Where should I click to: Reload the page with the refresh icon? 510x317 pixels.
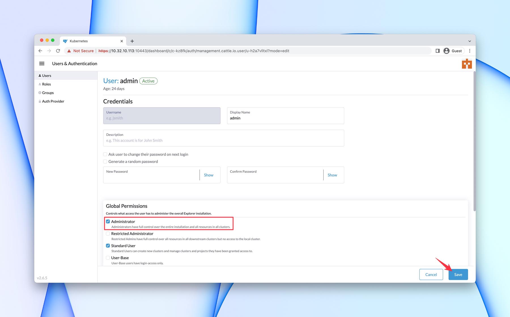(x=58, y=51)
